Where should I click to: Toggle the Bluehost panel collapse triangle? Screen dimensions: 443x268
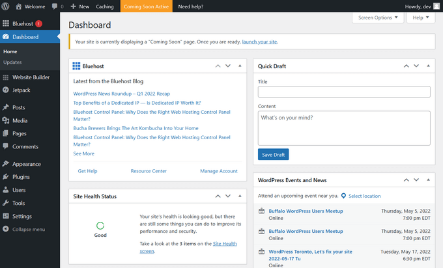240,66
